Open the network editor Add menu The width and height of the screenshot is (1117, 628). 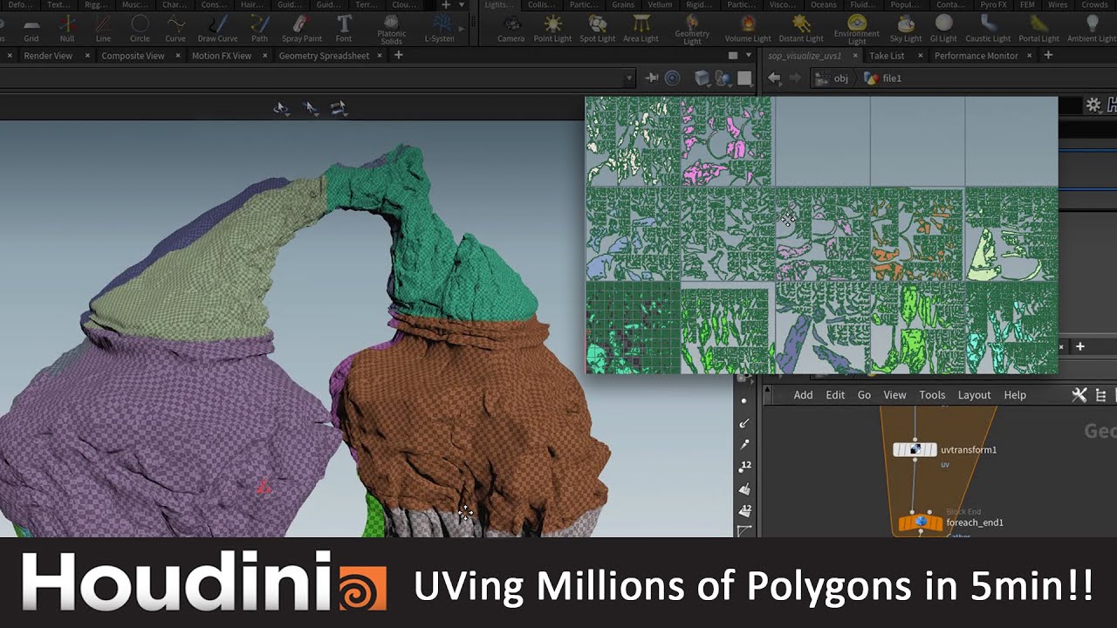pos(803,395)
